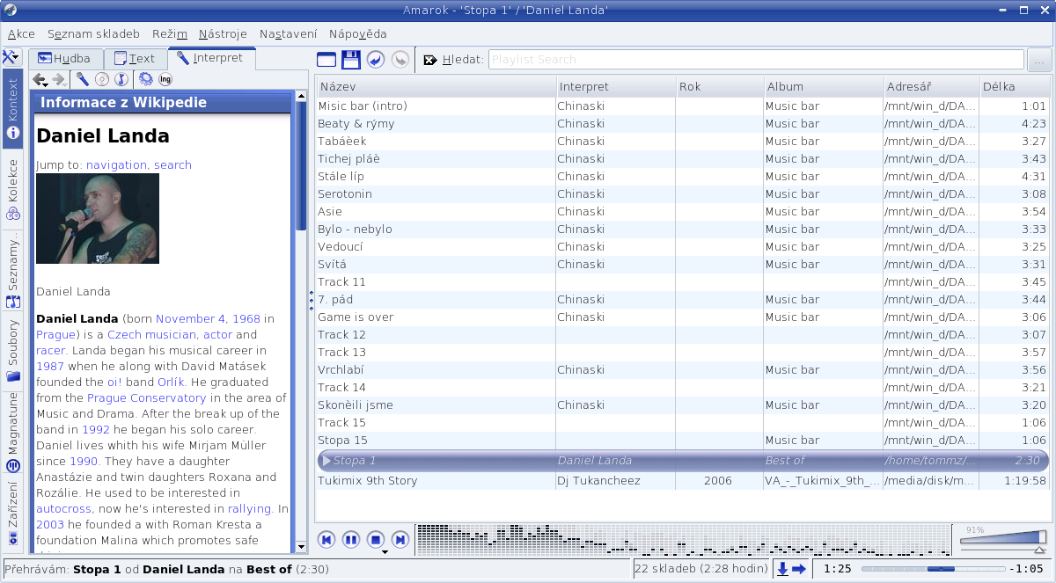Sort playlist by Název column
This screenshot has width=1056, height=583.
click(436, 87)
